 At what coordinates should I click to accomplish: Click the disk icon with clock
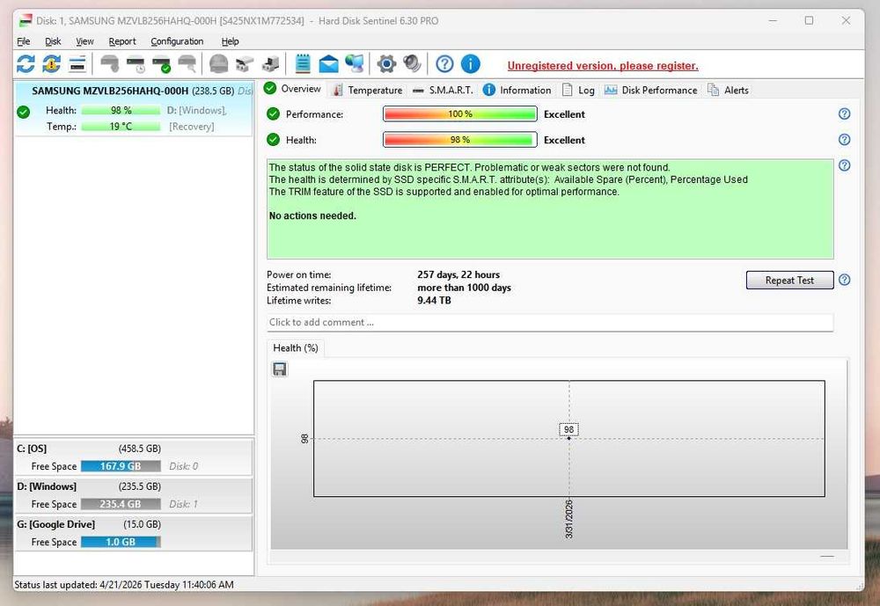(136, 64)
